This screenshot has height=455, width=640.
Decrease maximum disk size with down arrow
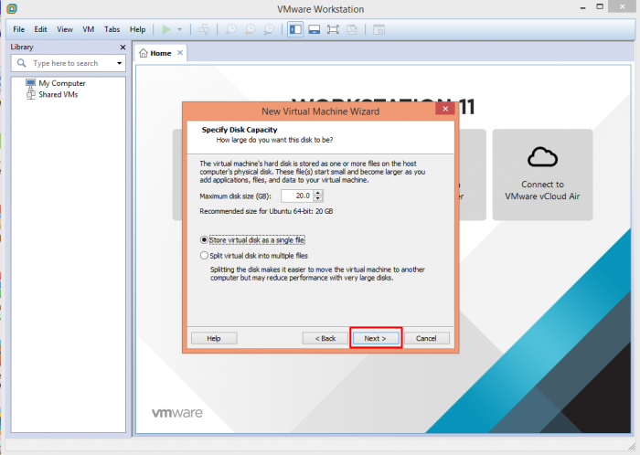(318, 198)
